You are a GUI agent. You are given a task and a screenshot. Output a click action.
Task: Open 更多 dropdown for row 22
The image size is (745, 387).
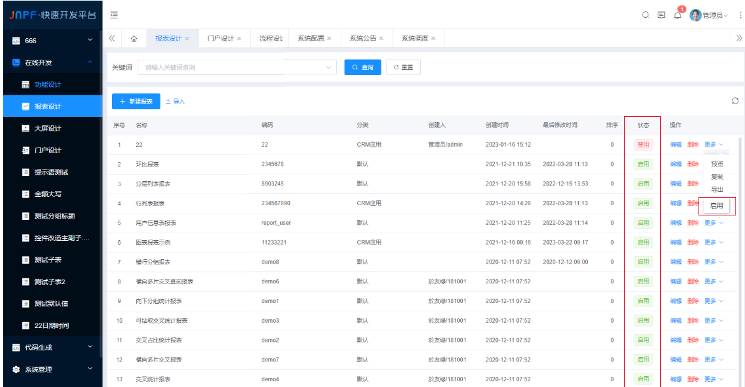click(714, 145)
